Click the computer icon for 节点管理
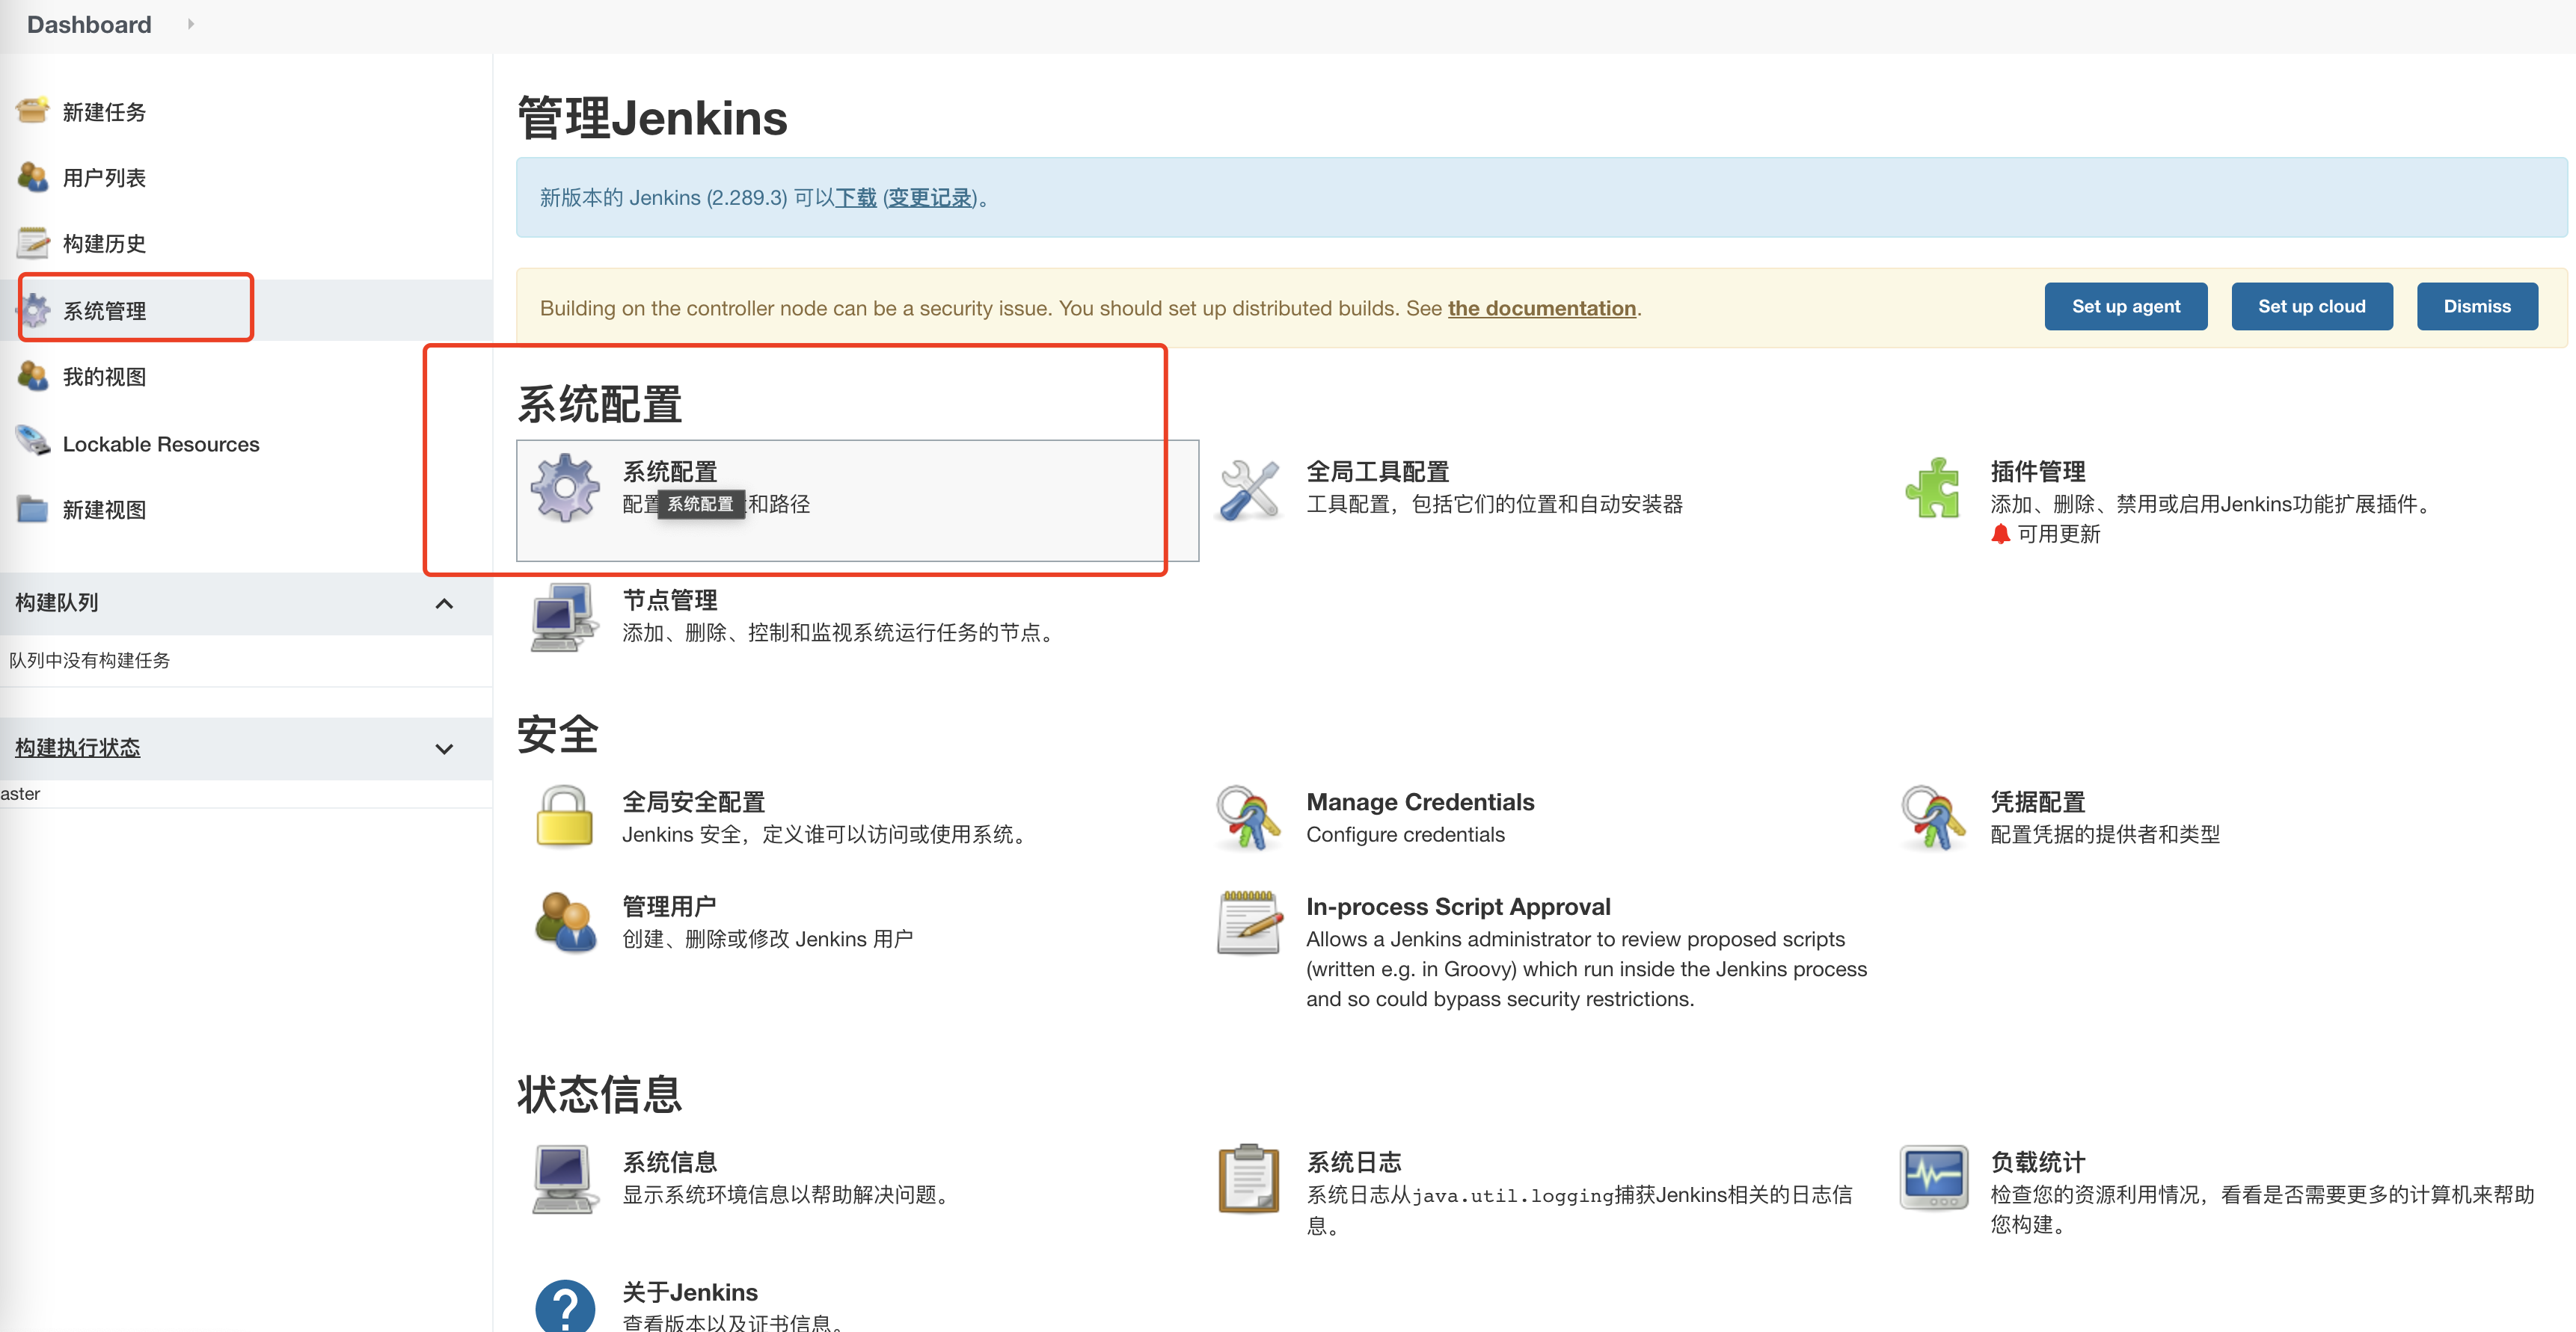 [x=565, y=617]
